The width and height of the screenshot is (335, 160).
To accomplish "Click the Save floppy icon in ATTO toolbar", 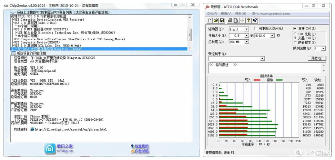I will pos(222,20).
